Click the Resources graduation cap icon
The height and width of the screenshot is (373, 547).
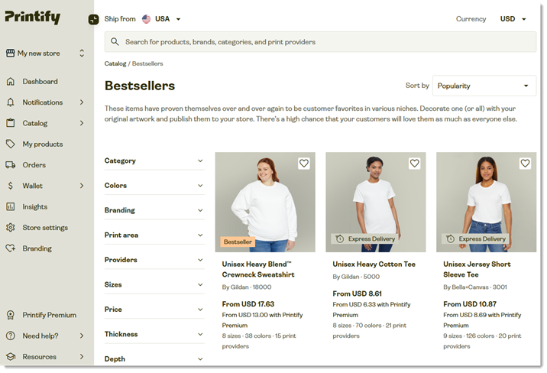pos(11,357)
